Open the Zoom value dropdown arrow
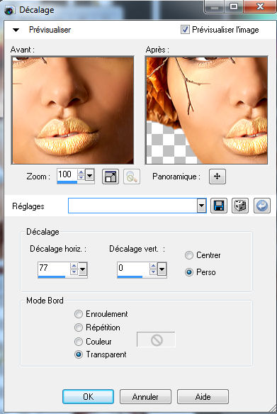277x414 pixels. pyautogui.click(x=90, y=175)
